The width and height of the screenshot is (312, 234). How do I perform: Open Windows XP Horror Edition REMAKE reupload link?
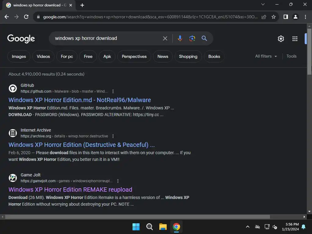pos(70,190)
